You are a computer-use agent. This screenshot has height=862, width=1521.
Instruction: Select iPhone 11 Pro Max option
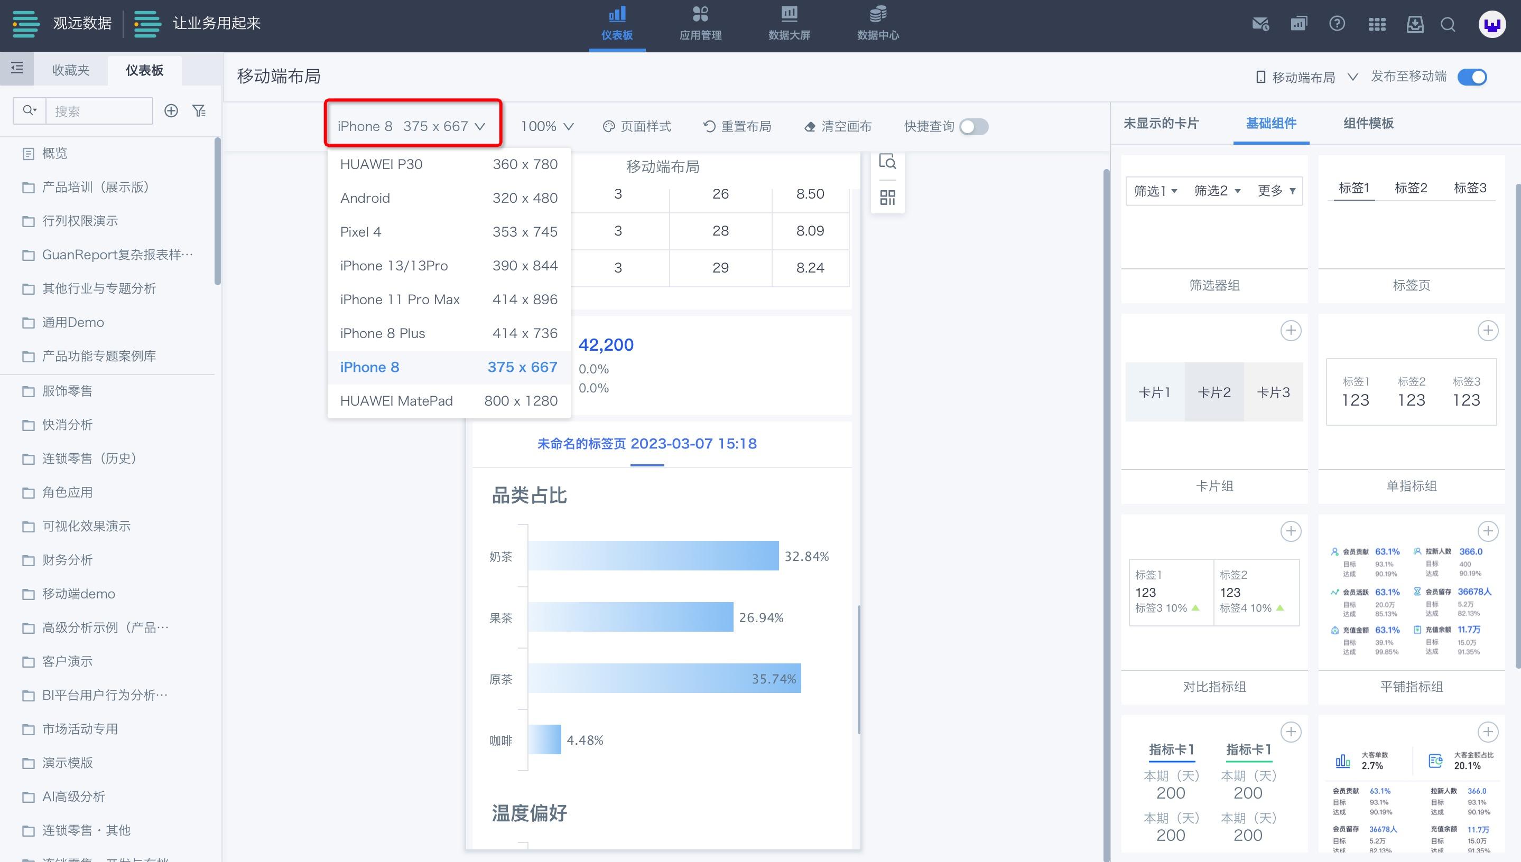tap(448, 299)
